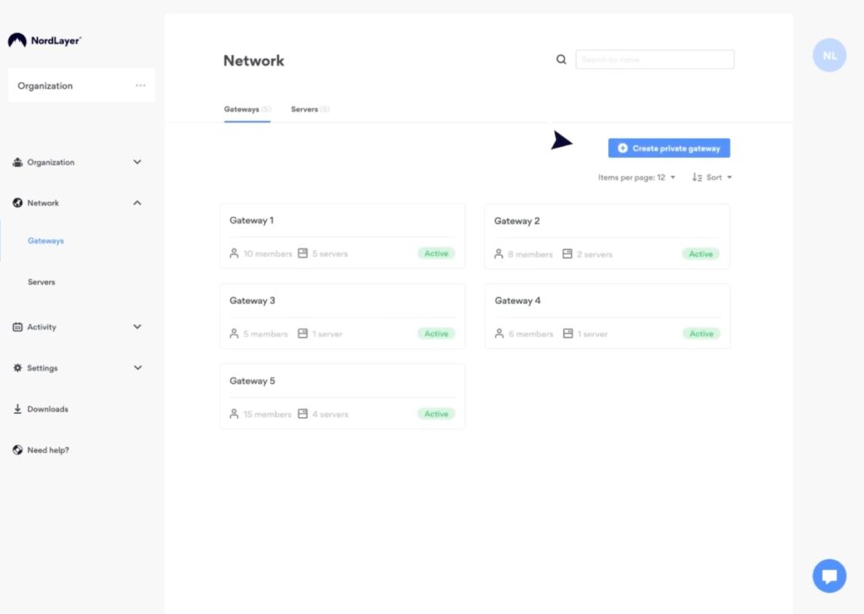Click Active badge on Gateway 2

tap(701, 253)
